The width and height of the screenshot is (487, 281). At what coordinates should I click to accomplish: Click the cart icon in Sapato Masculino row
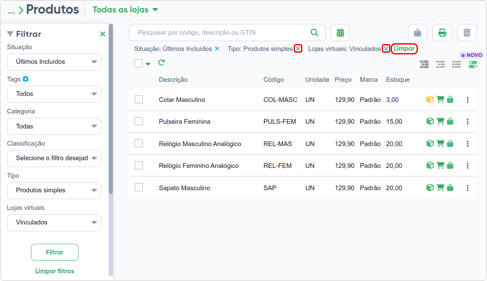click(x=440, y=188)
